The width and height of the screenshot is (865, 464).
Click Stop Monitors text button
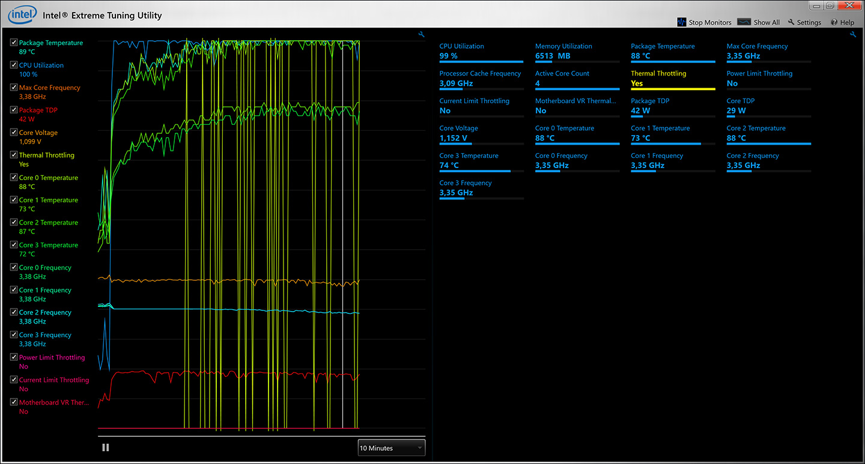click(x=710, y=22)
